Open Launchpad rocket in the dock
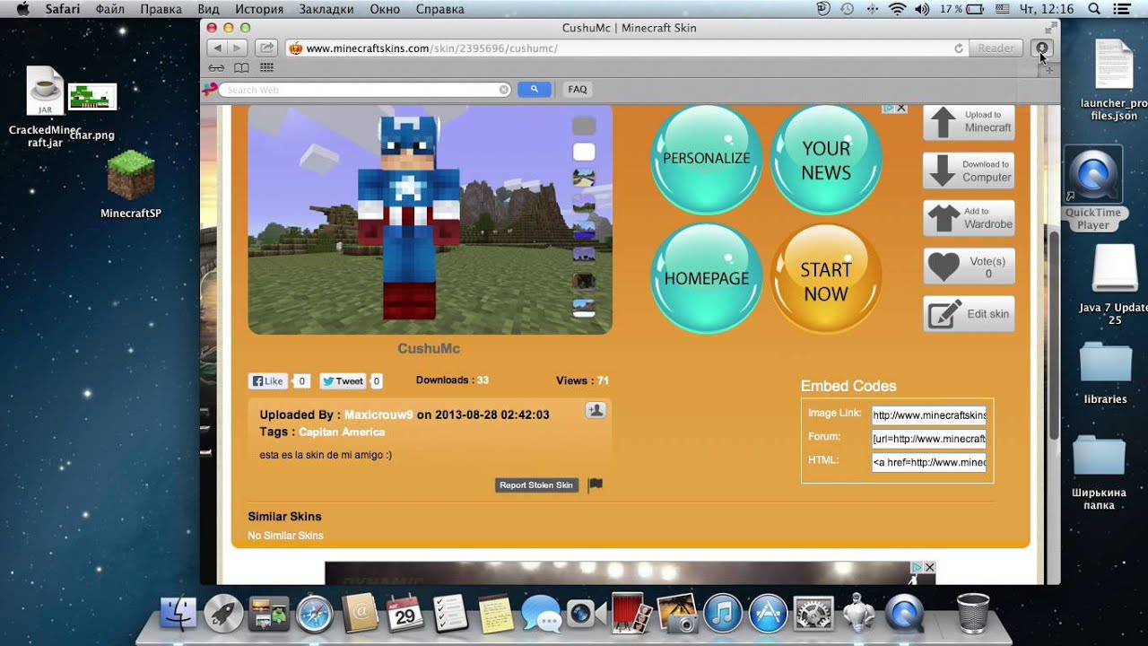This screenshot has width=1148, height=646. 223,614
